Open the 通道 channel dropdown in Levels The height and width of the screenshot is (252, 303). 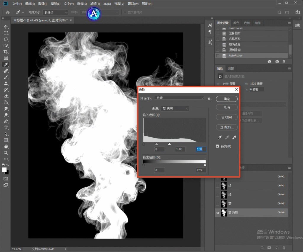[x=175, y=109]
